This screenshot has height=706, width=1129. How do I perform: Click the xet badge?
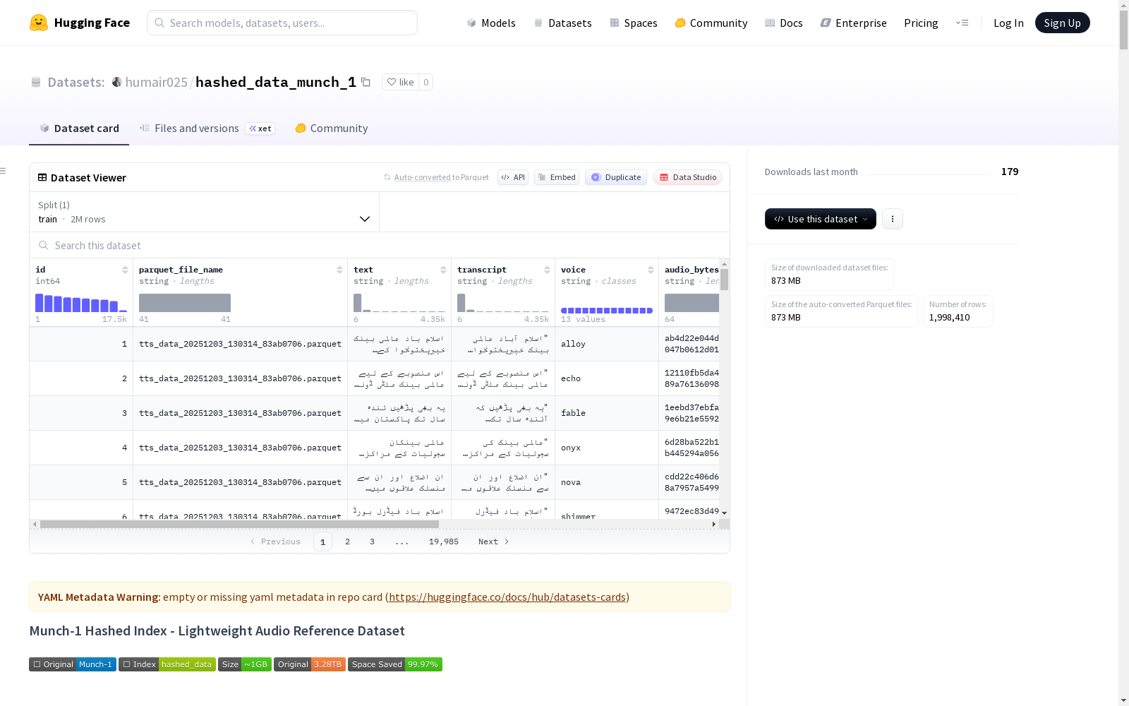(260, 128)
